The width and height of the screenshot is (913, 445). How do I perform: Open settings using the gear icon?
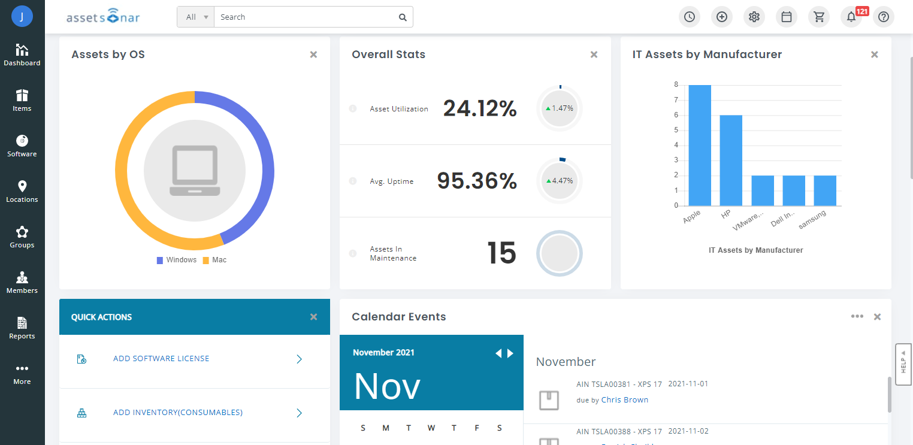click(x=754, y=17)
